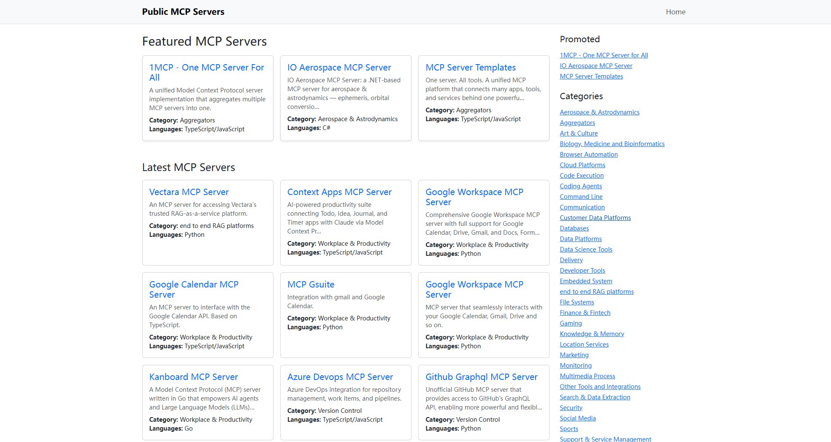Image resolution: width=831 pixels, height=442 pixels.
Task: Open MCP Server Templates featured card title
Action: (x=471, y=68)
